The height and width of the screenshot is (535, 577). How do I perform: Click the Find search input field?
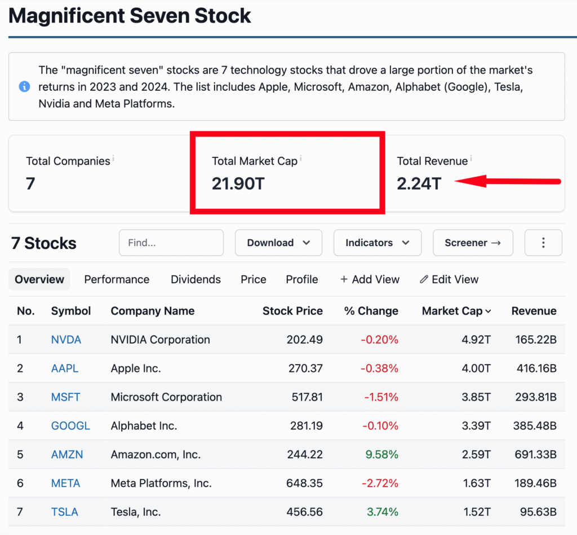click(171, 243)
